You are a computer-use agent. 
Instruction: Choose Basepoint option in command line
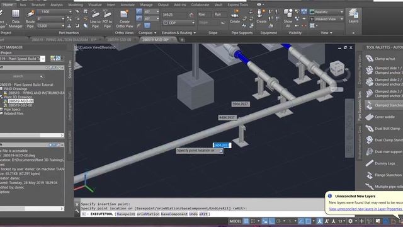tap(126, 214)
